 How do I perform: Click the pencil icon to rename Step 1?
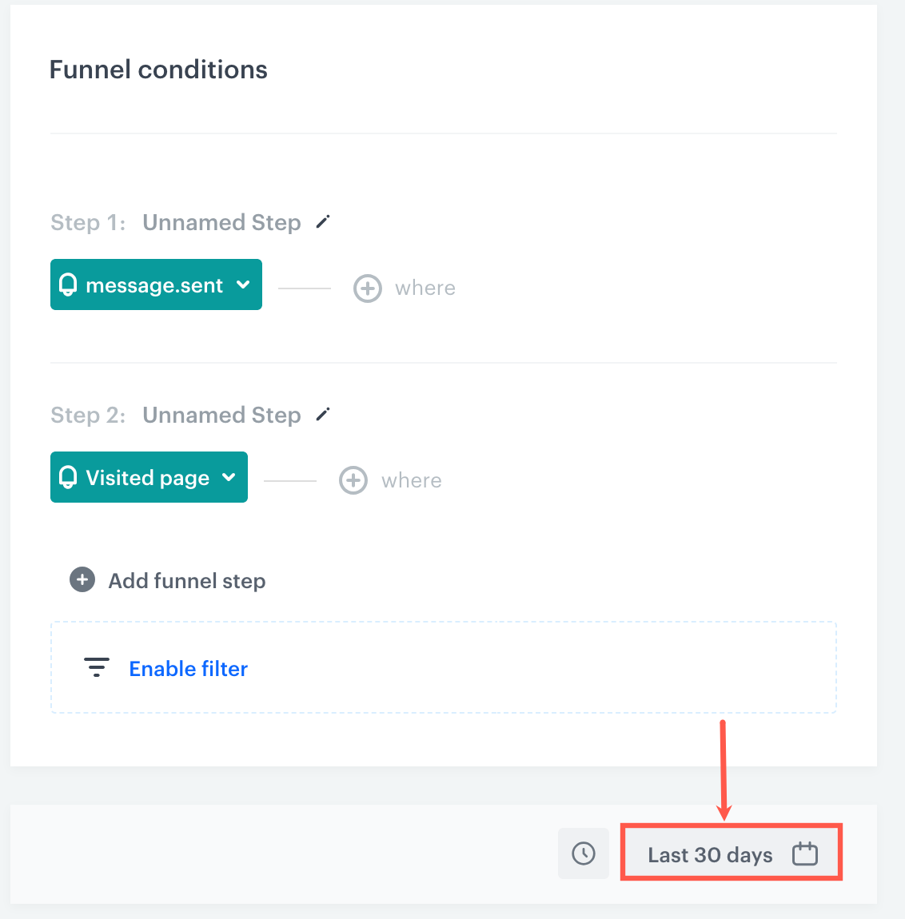(322, 222)
